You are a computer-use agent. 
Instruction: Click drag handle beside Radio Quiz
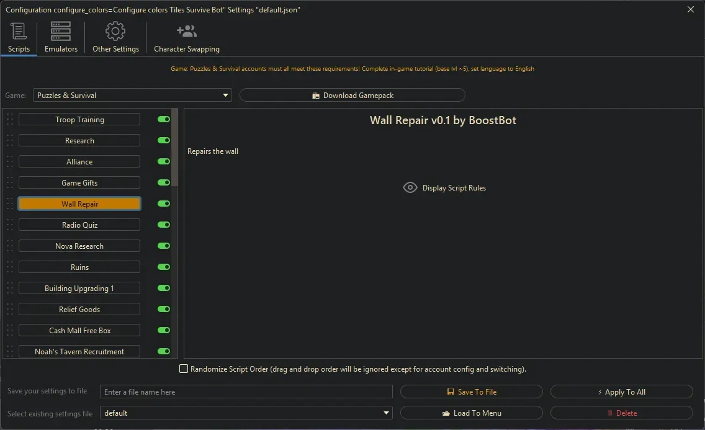(x=10, y=225)
